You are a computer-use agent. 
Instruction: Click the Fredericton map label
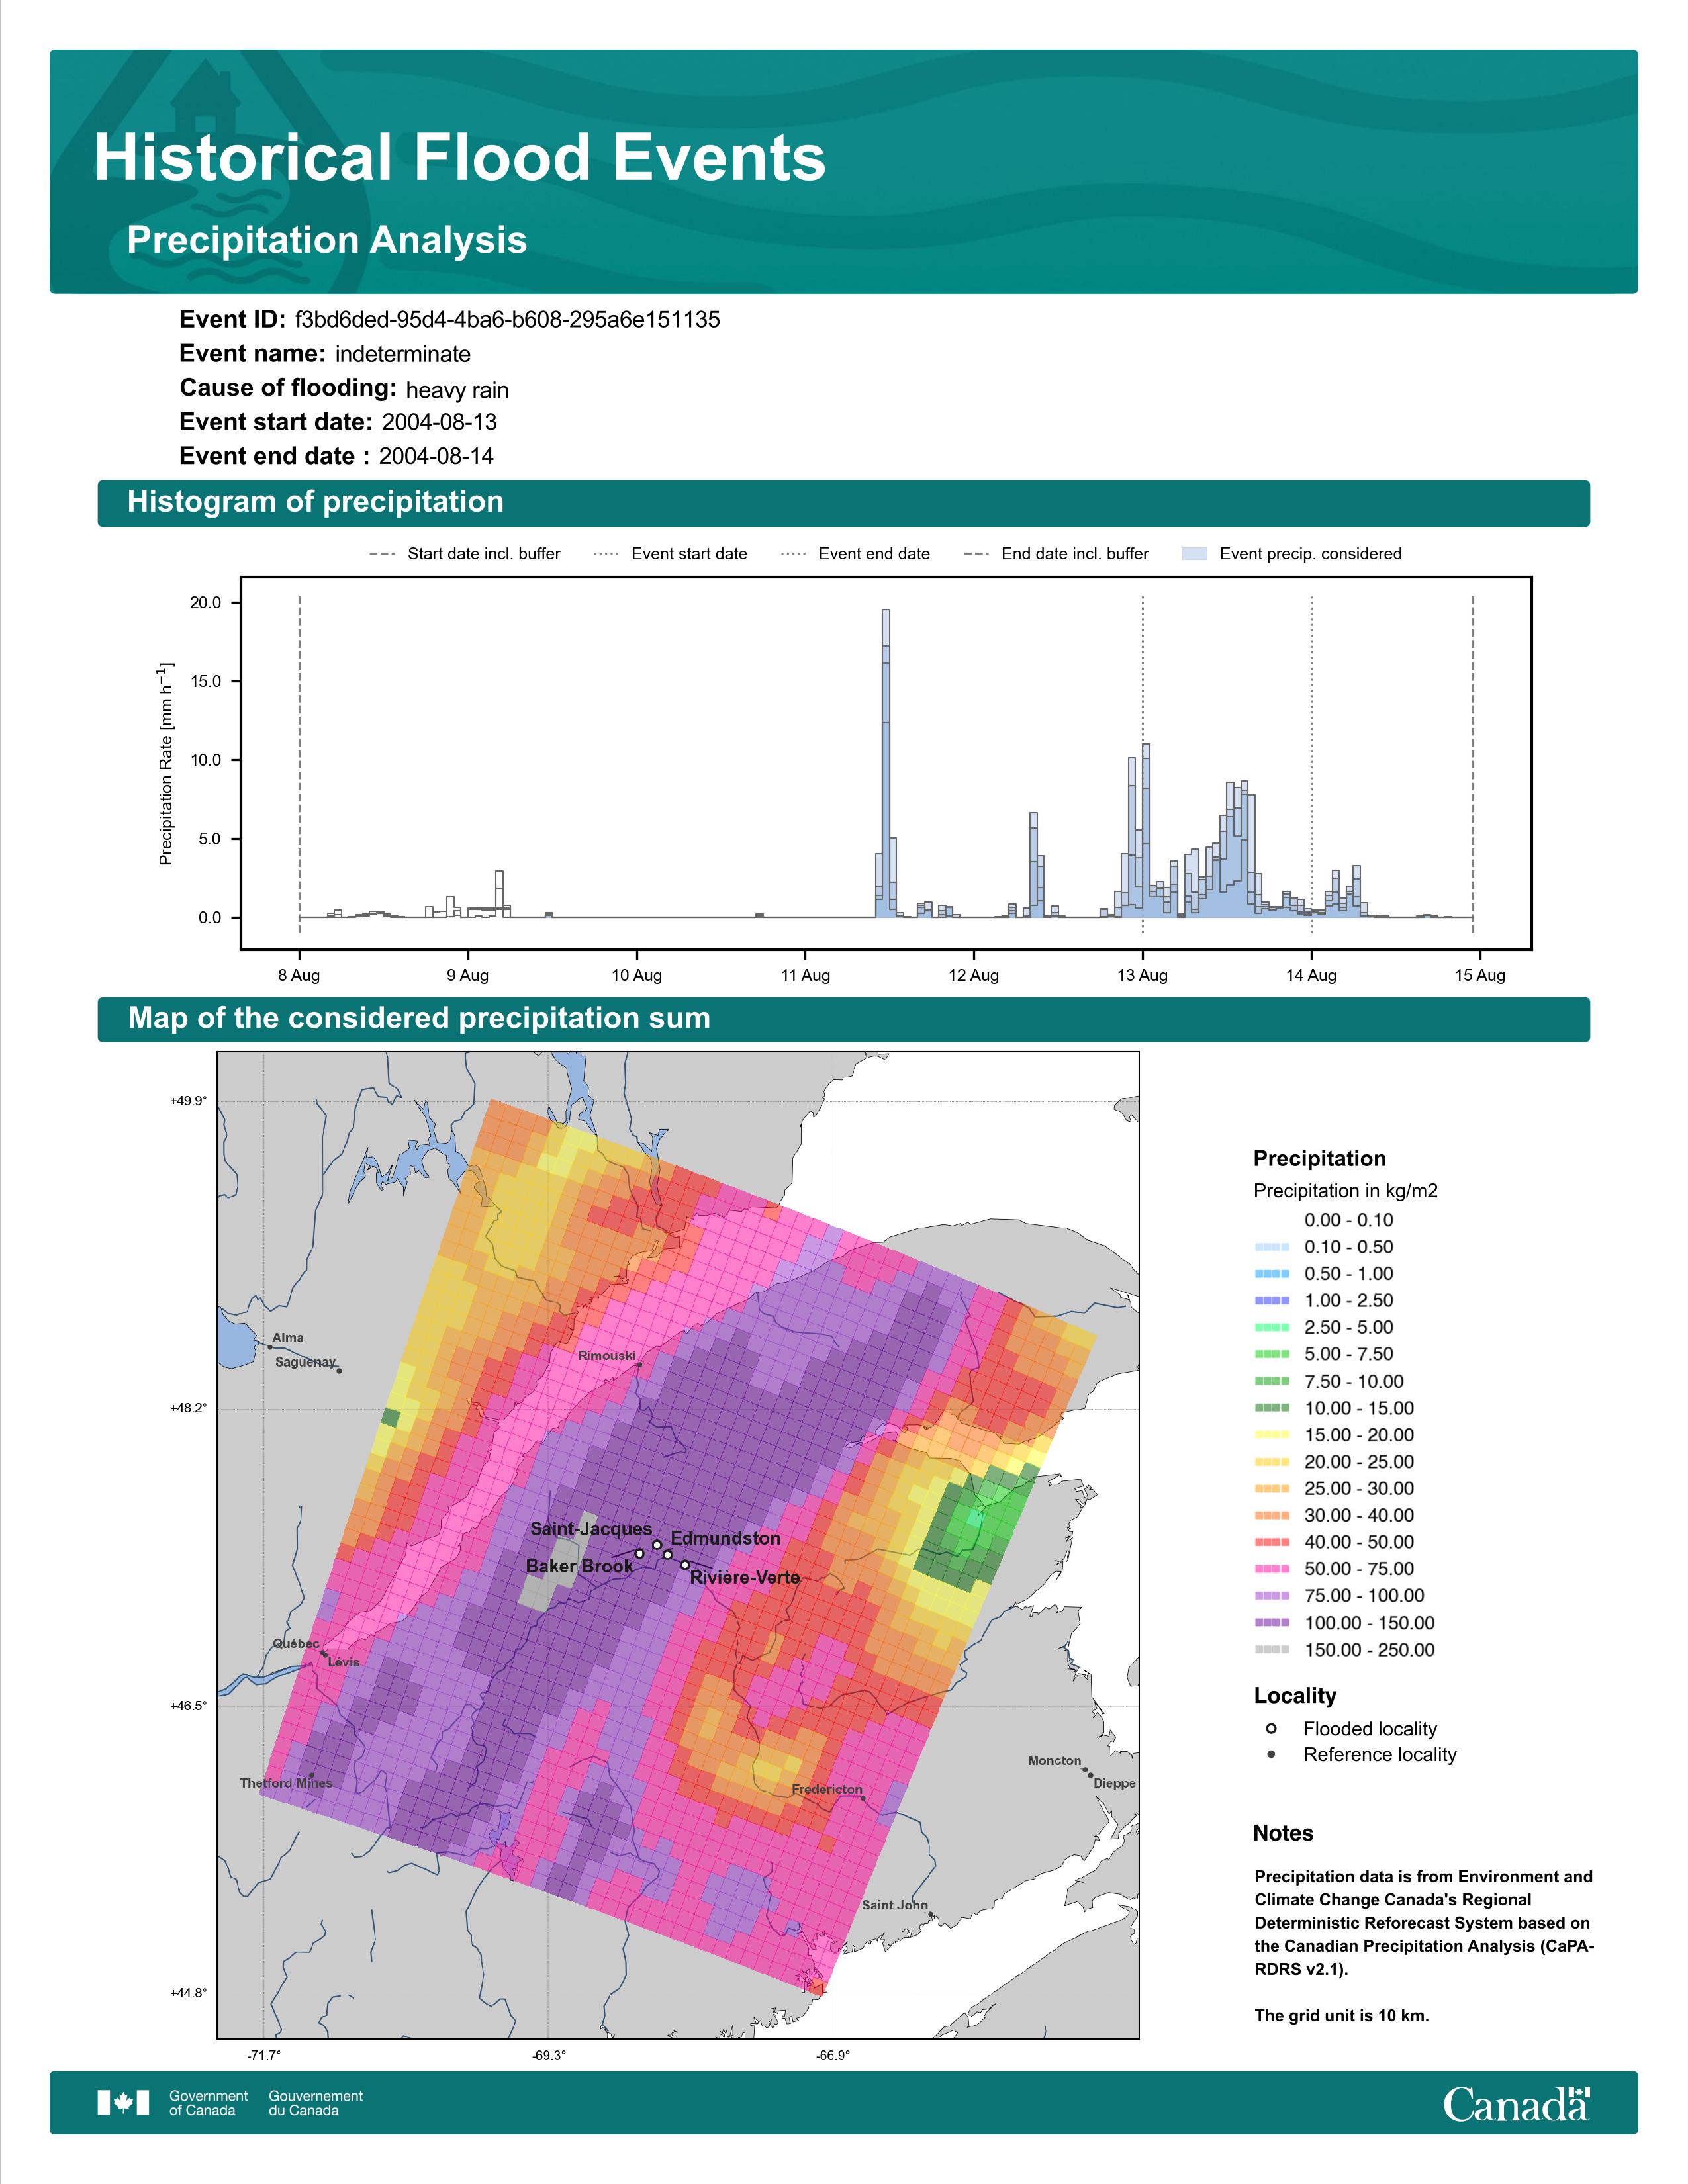click(x=827, y=1789)
